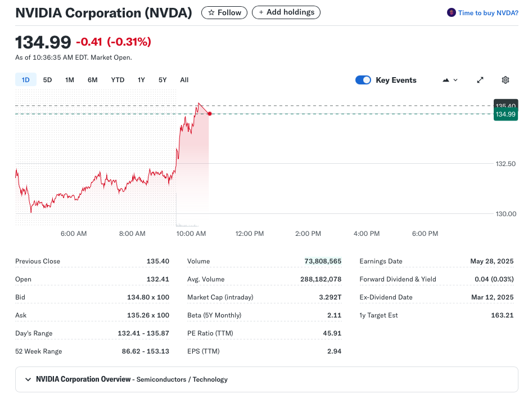Switch chart to 1M range
Image resolution: width=528 pixels, height=398 pixels.
tap(70, 80)
